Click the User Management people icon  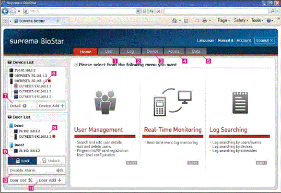(x=105, y=102)
